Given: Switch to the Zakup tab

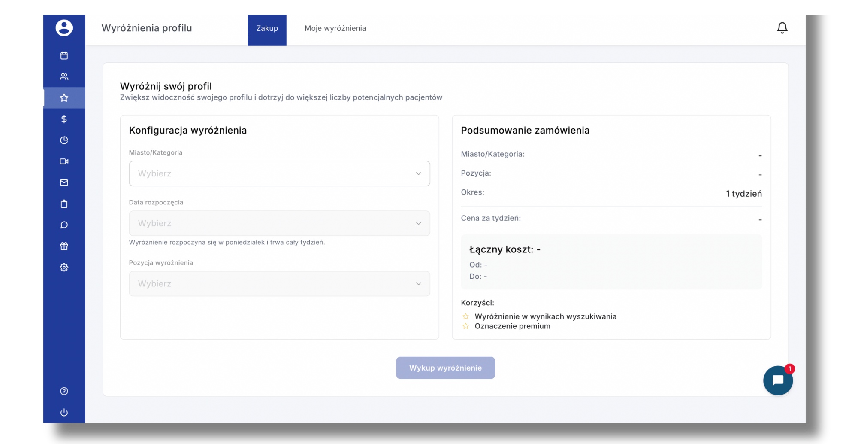Looking at the screenshot, I should pyautogui.click(x=267, y=28).
